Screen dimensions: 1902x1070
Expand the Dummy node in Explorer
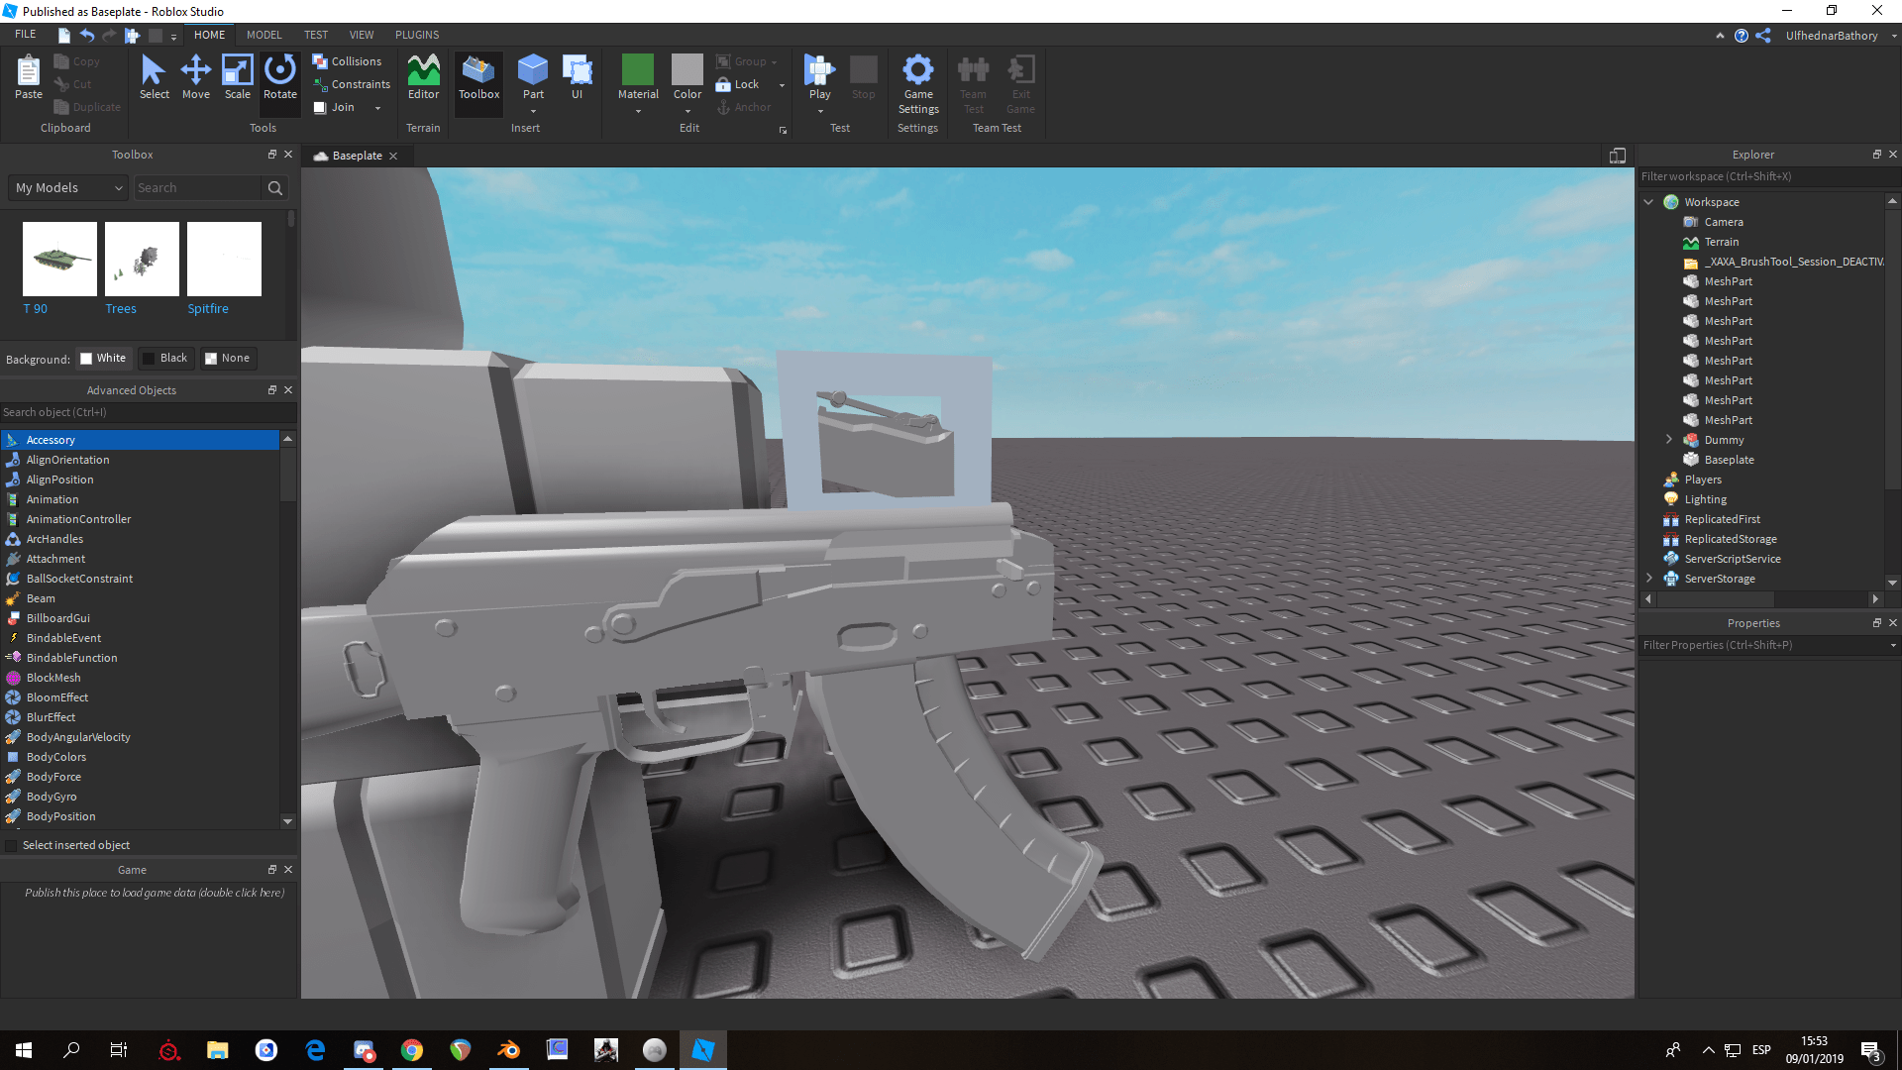coord(1669,439)
